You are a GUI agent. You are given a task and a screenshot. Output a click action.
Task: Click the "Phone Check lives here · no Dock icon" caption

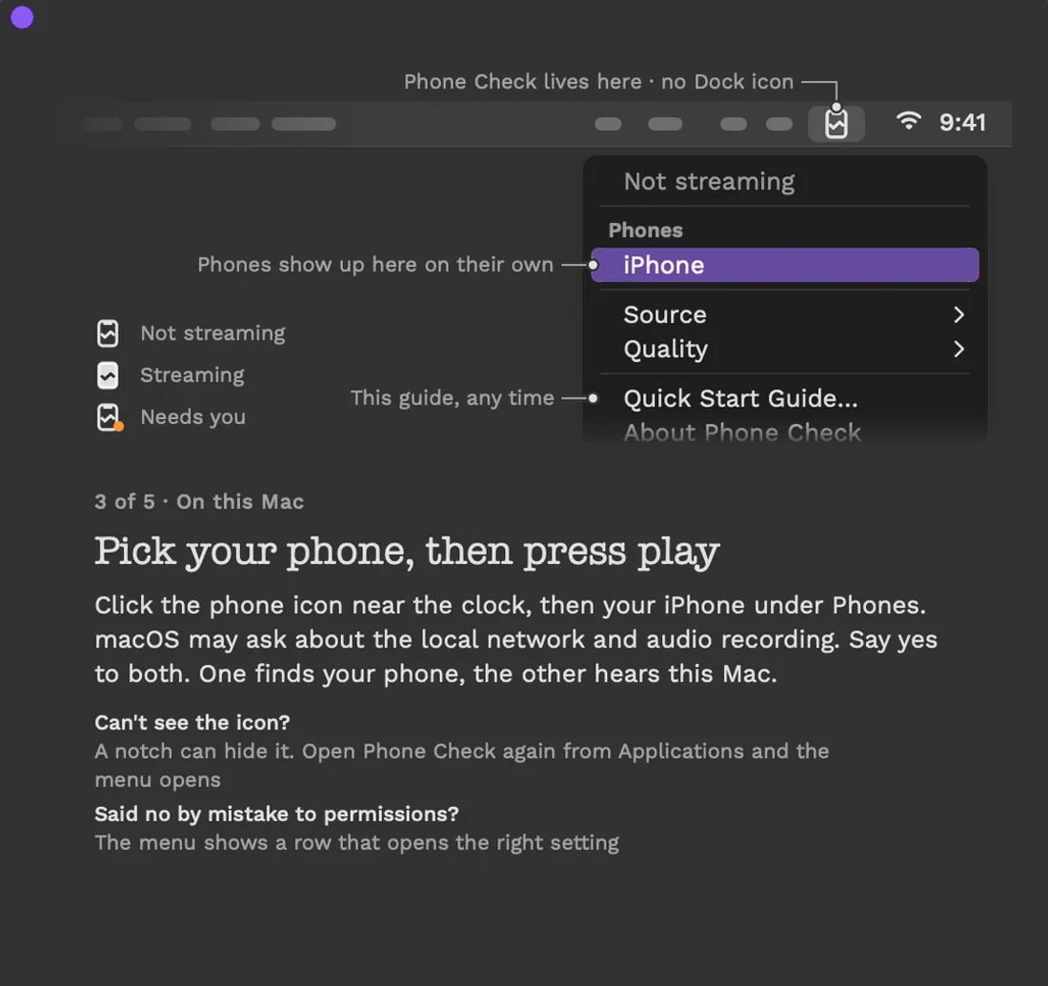pos(598,82)
